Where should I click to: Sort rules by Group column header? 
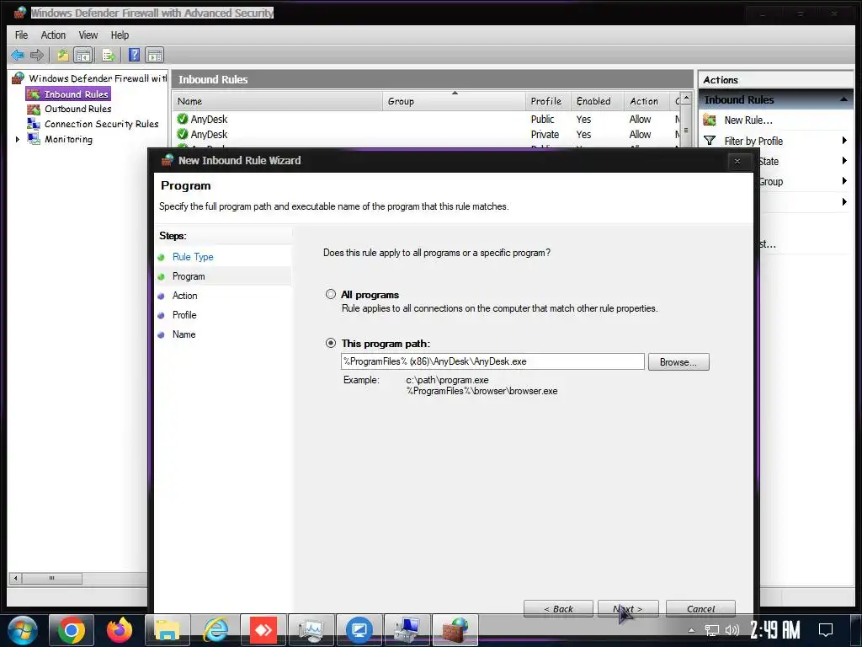pos(454,101)
